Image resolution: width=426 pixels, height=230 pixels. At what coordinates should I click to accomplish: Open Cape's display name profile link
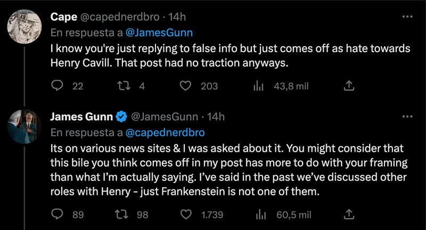[x=63, y=17]
